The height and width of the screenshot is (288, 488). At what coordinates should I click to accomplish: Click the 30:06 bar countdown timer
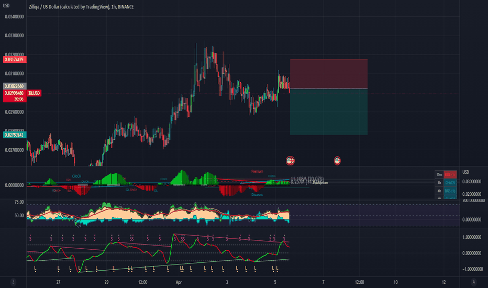(x=19, y=99)
